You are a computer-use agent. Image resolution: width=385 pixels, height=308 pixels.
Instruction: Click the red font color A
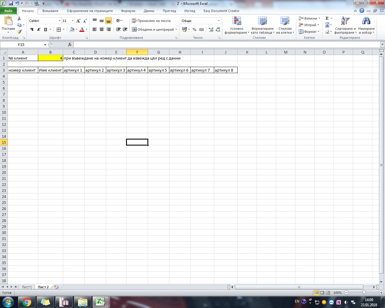(x=82, y=29)
